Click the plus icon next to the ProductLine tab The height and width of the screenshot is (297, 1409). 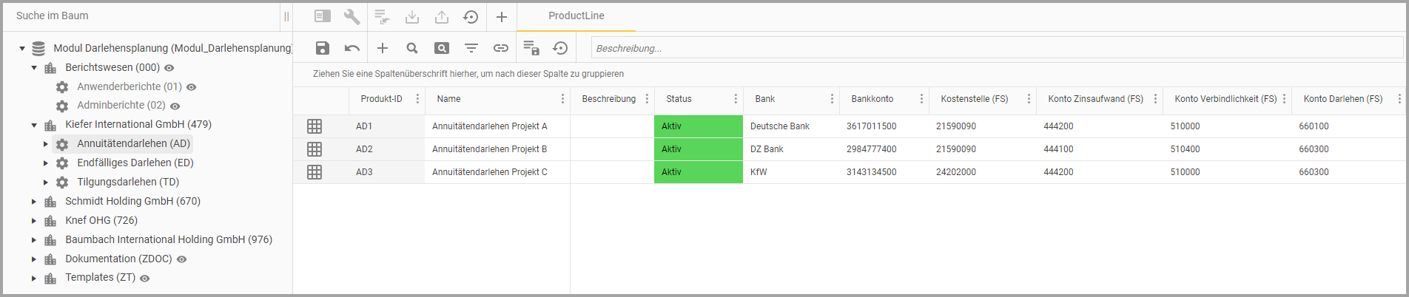502,16
